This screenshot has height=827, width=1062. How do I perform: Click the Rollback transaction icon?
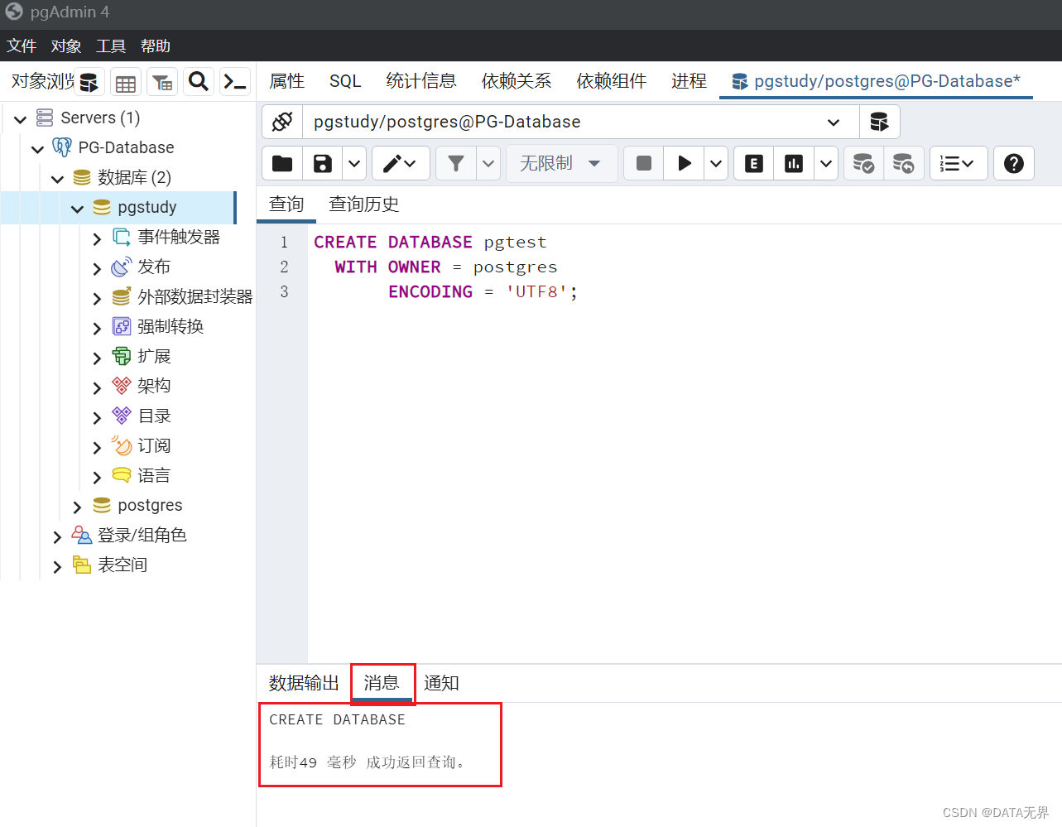tap(904, 163)
